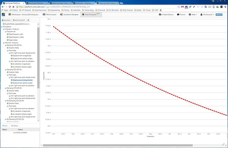Click the Get ParaView button
Viewport: 228px width, 148px height.
19,20
